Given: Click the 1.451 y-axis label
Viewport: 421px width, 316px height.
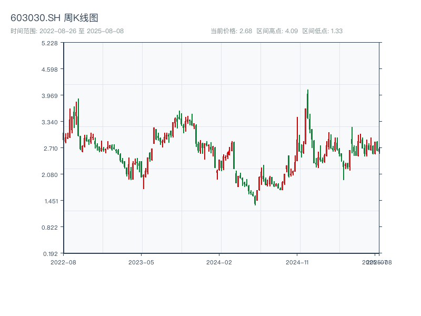Looking at the screenshot, I should click(x=51, y=201).
